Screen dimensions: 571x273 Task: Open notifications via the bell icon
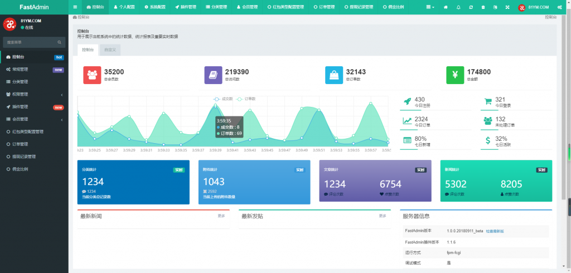click(x=458, y=7)
